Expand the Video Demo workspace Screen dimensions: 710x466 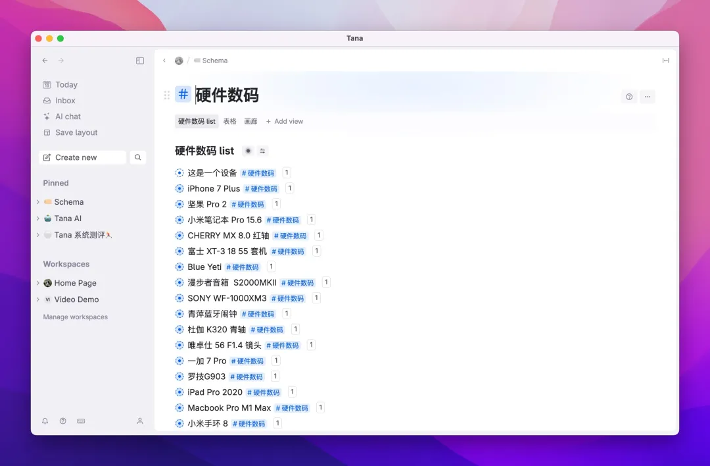(37, 299)
